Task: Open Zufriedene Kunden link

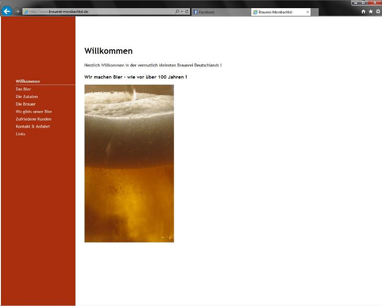Action: click(x=33, y=119)
